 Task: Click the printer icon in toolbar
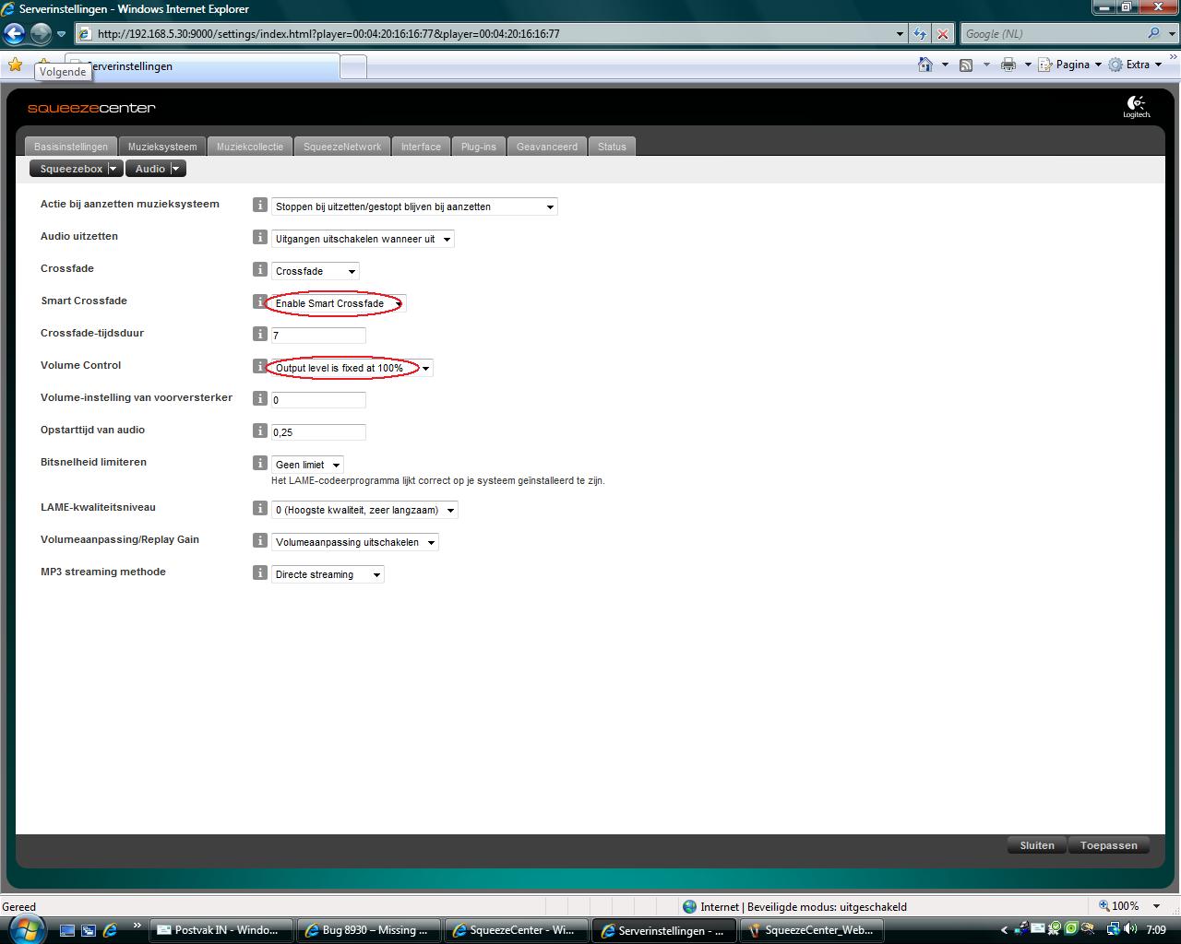click(x=1008, y=65)
